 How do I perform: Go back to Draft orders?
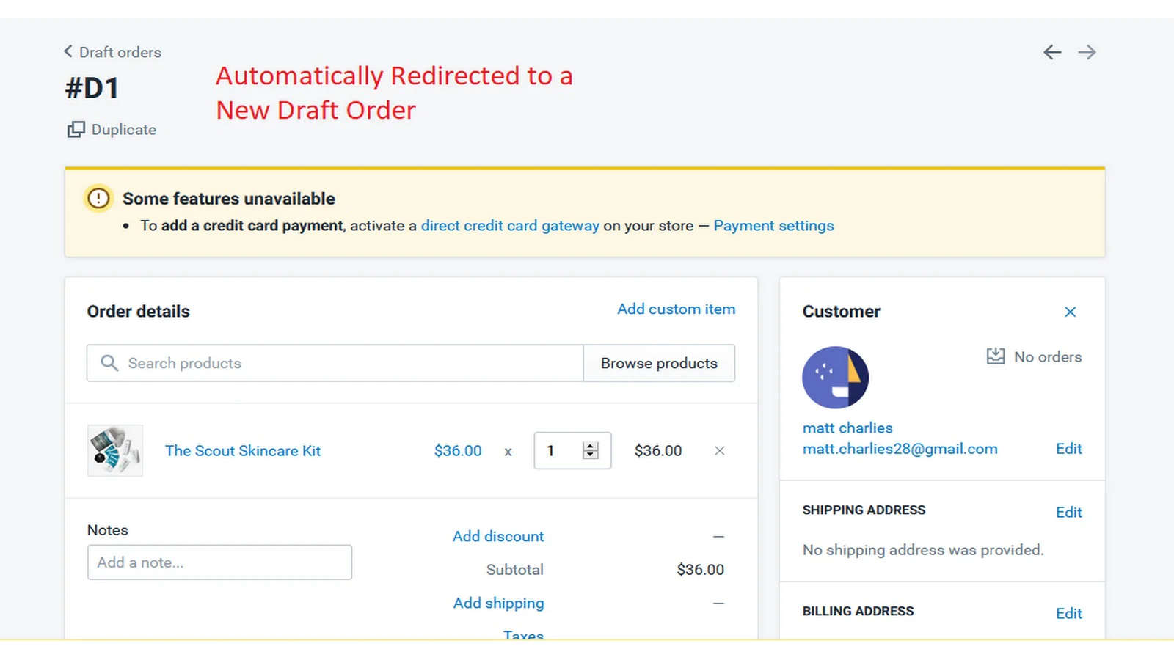(112, 52)
